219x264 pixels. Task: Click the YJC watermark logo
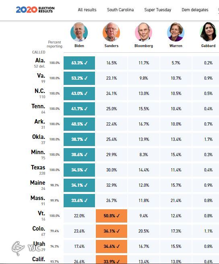pos(26,248)
